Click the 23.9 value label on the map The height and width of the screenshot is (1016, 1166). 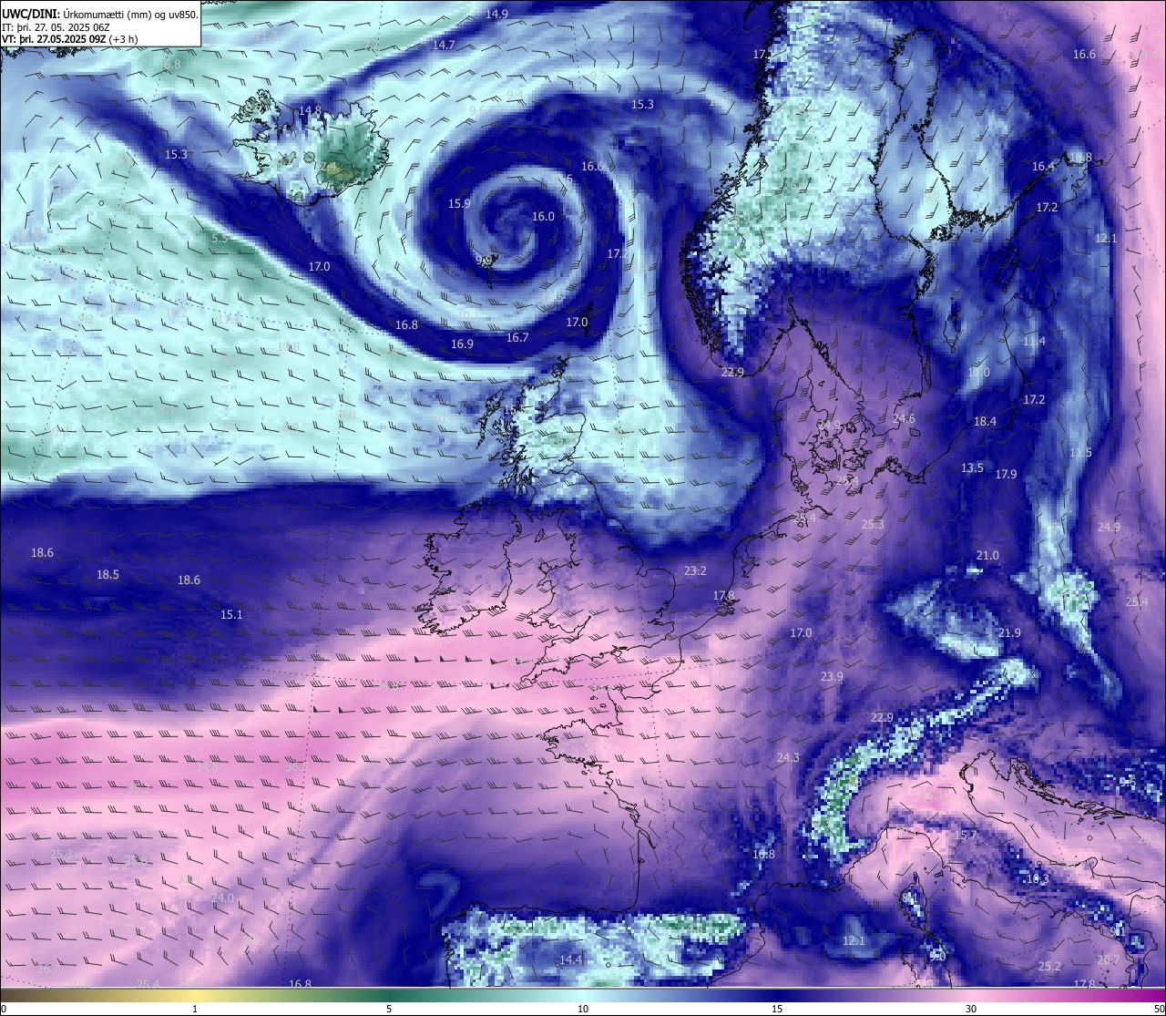(x=832, y=676)
